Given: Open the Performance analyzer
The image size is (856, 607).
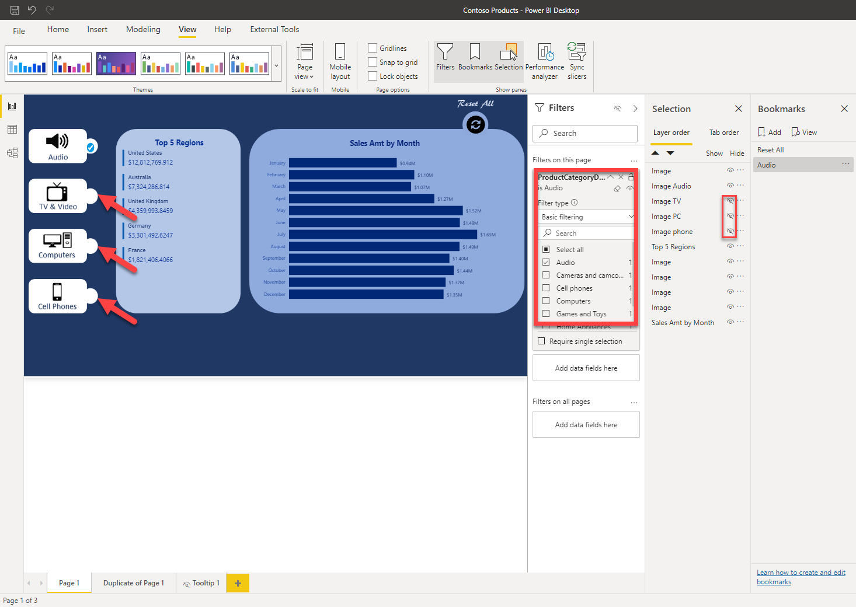Looking at the screenshot, I should 545,62.
